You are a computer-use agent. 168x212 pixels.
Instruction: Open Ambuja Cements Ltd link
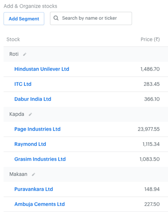coord(40,204)
